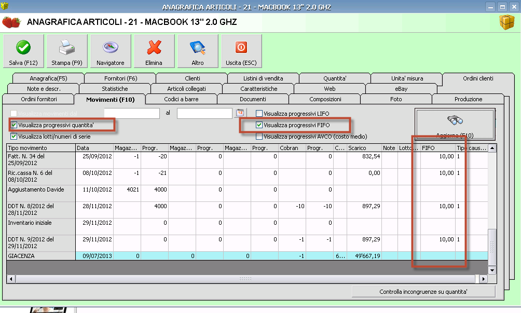Select the Articoli collegati tab
This screenshot has height=313, width=521.
pyautogui.click(x=186, y=89)
